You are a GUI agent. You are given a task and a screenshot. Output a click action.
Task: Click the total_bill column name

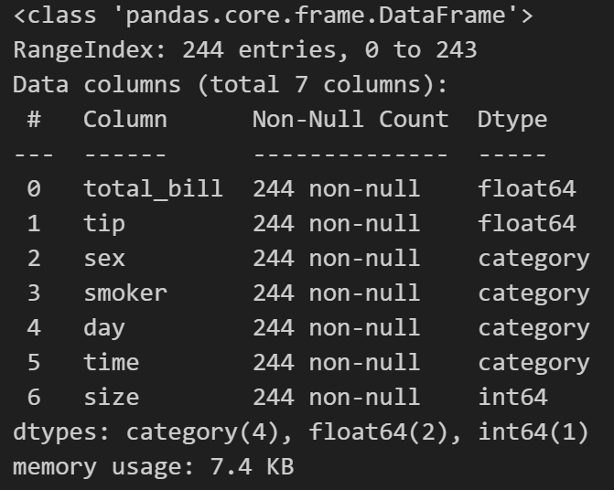tap(153, 189)
